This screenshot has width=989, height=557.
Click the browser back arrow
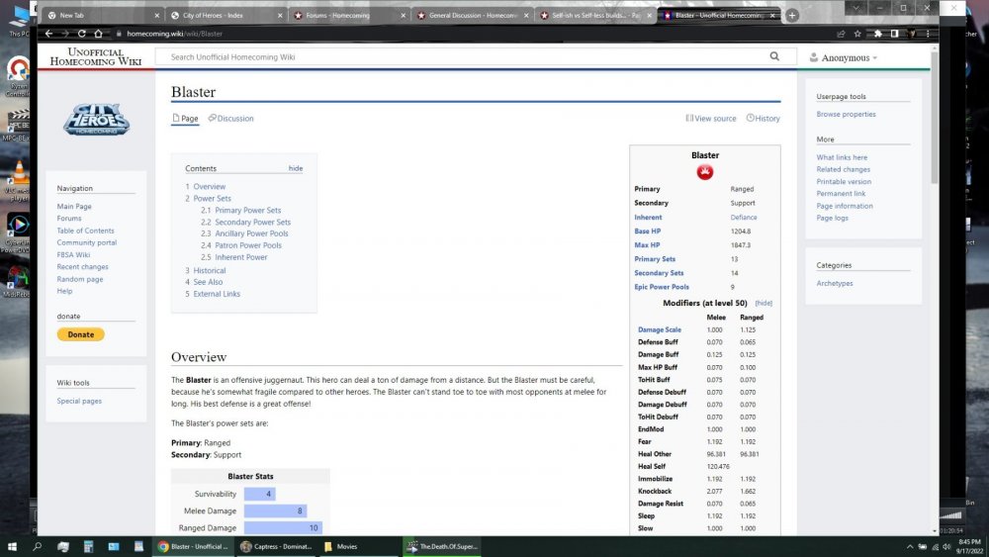tap(49, 33)
